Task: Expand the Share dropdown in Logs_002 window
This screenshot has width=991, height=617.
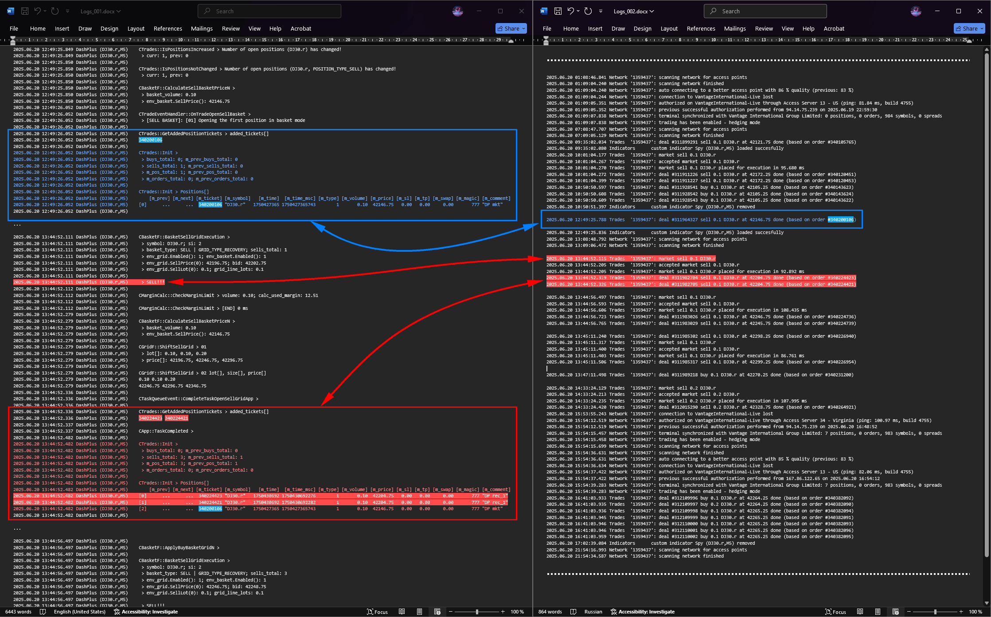Action: pyautogui.click(x=982, y=28)
